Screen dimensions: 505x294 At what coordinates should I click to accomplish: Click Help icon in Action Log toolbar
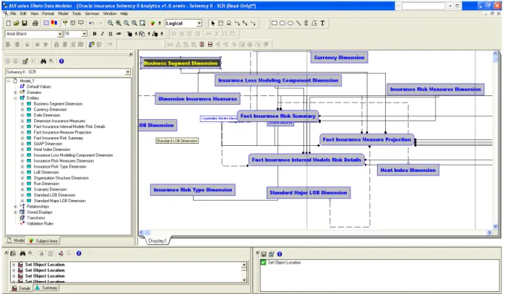(x=79, y=254)
